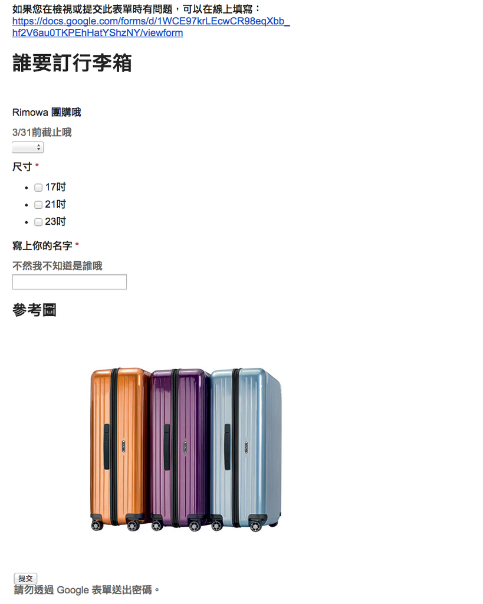Select the 23吋 label text

[x=55, y=222]
